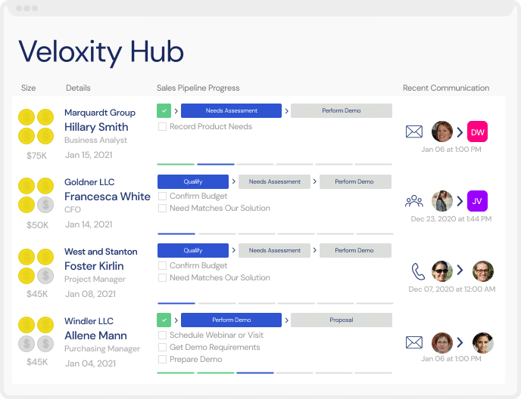Image resolution: width=521 pixels, height=399 pixels.
Task: Open Windler LLC company link
Action: (89, 321)
